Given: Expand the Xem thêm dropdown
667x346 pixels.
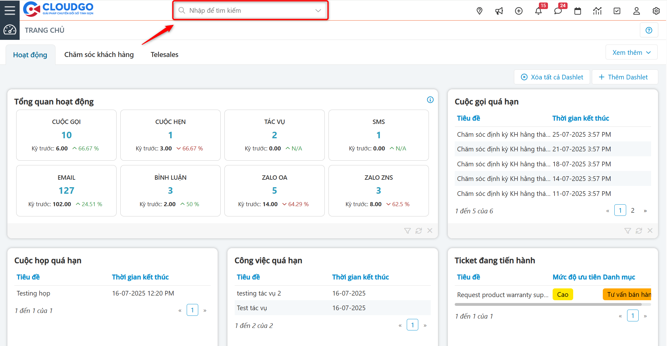Looking at the screenshot, I should pos(631,52).
